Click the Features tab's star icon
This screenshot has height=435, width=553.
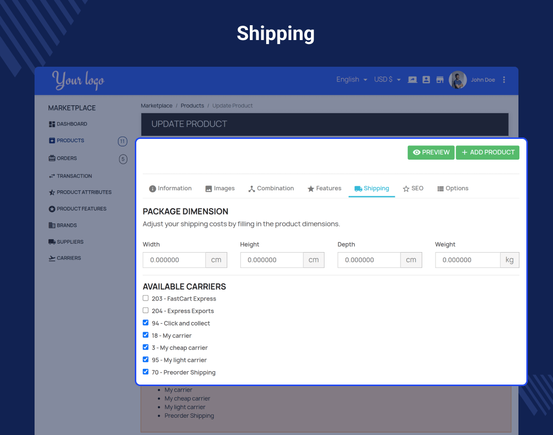point(311,189)
